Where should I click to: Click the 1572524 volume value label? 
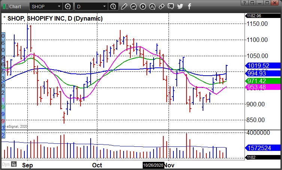pos(263,148)
